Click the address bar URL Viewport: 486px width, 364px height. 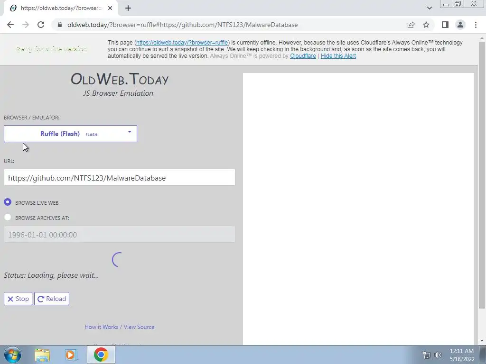(183, 25)
